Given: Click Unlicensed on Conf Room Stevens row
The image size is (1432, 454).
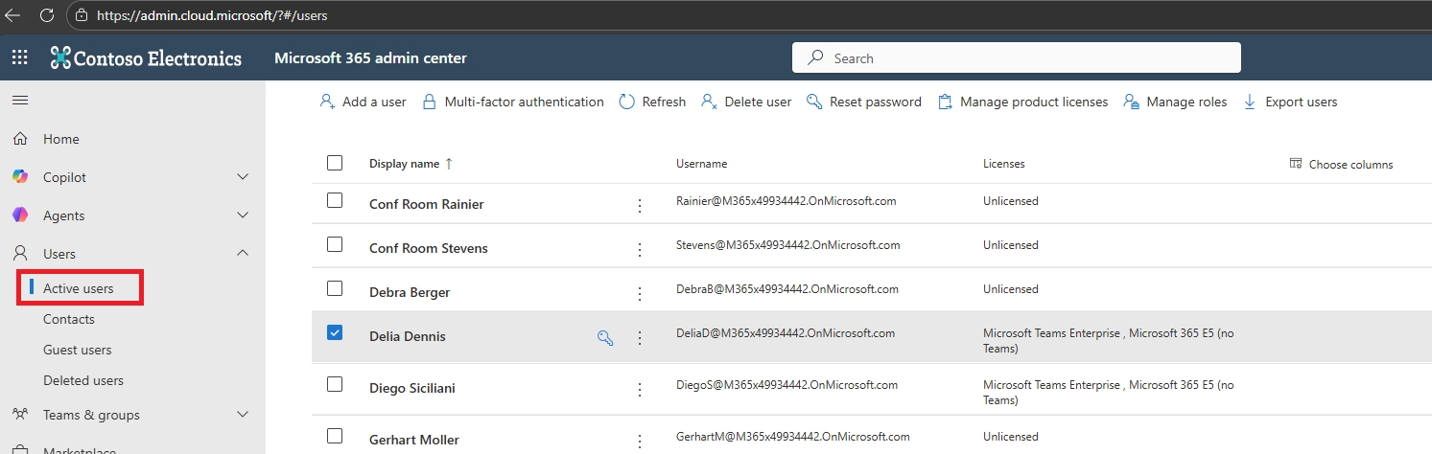Looking at the screenshot, I should [x=1011, y=245].
